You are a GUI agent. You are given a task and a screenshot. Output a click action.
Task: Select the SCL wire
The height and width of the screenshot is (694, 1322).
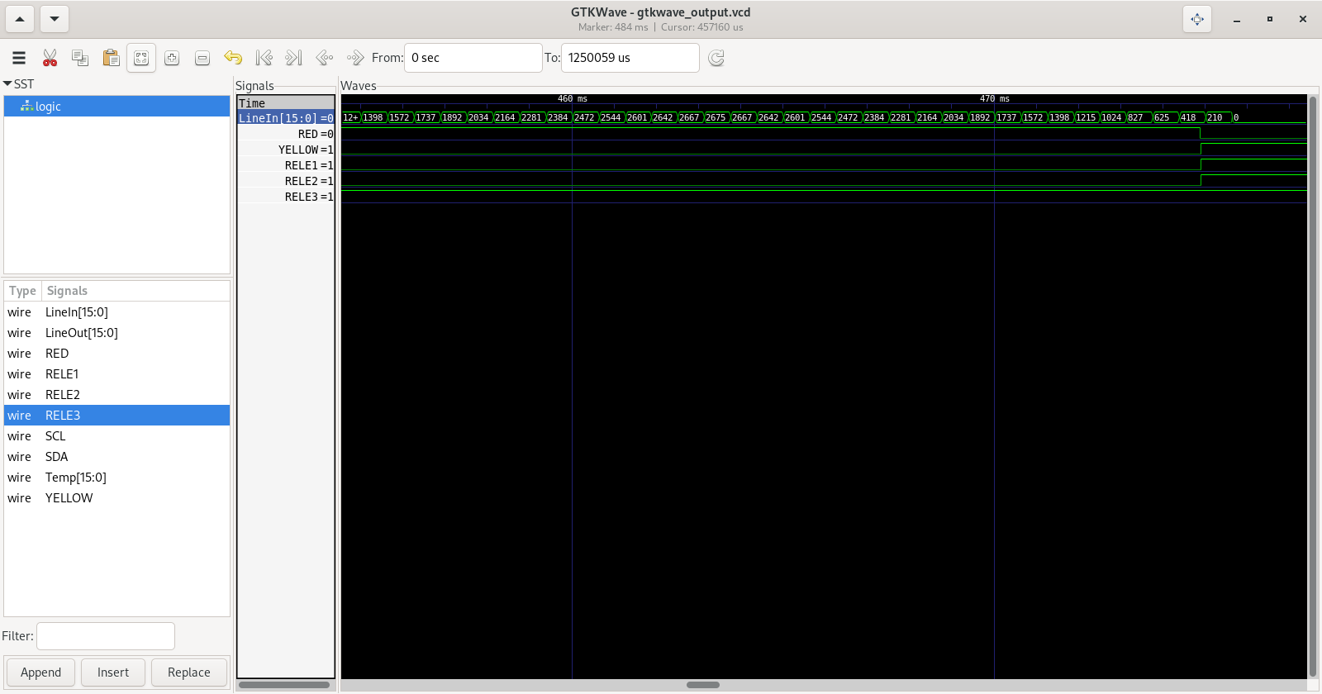[x=117, y=436]
